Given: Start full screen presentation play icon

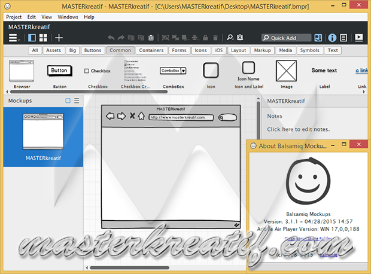Looking at the screenshot, I should click(x=359, y=38).
